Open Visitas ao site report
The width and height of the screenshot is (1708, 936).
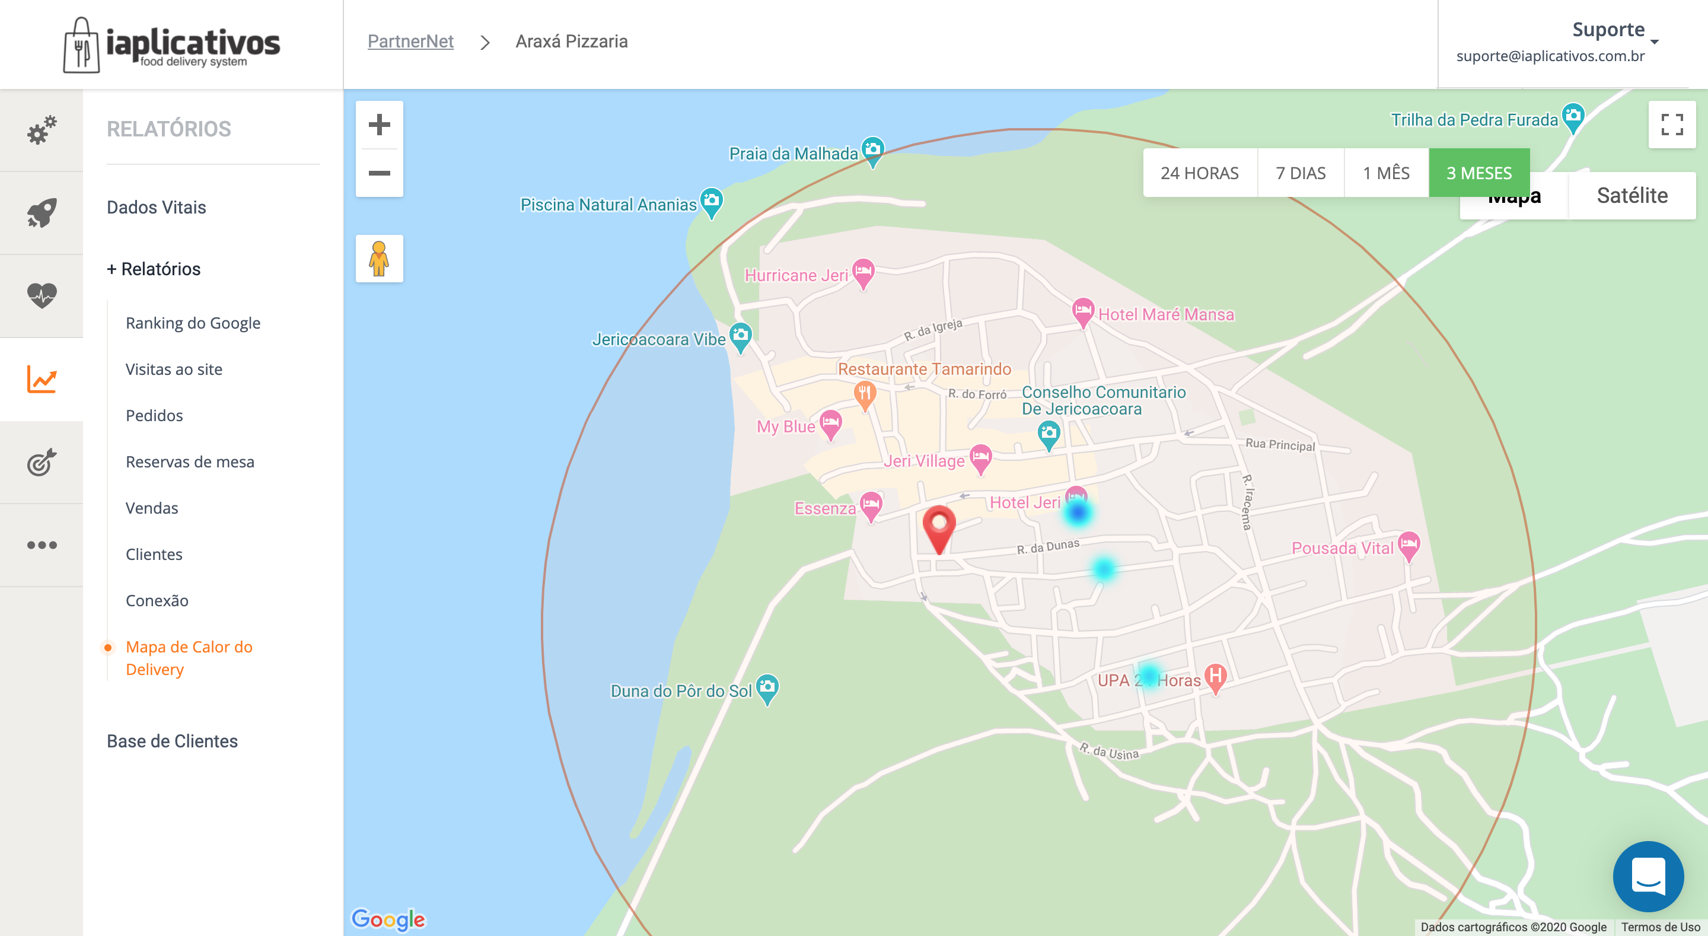click(174, 370)
